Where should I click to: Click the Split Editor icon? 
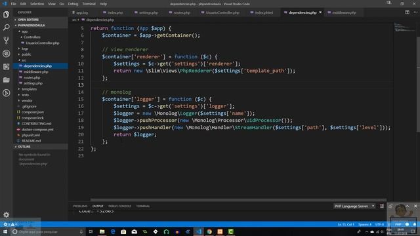point(407,12)
